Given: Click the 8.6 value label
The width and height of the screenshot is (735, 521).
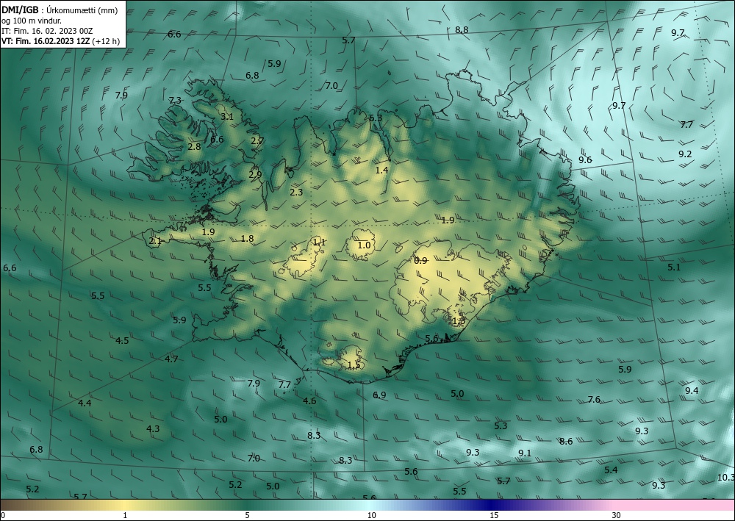Looking at the screenshot, I should click(566, 442).
